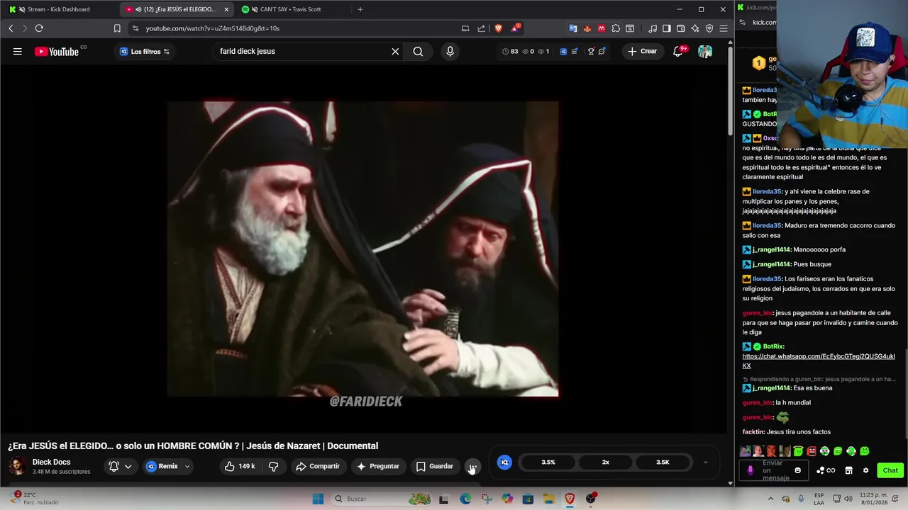Viewport: 908px width, 510px height.
Task: Open more actions three-dots under video
Action: tap(472, 466)
